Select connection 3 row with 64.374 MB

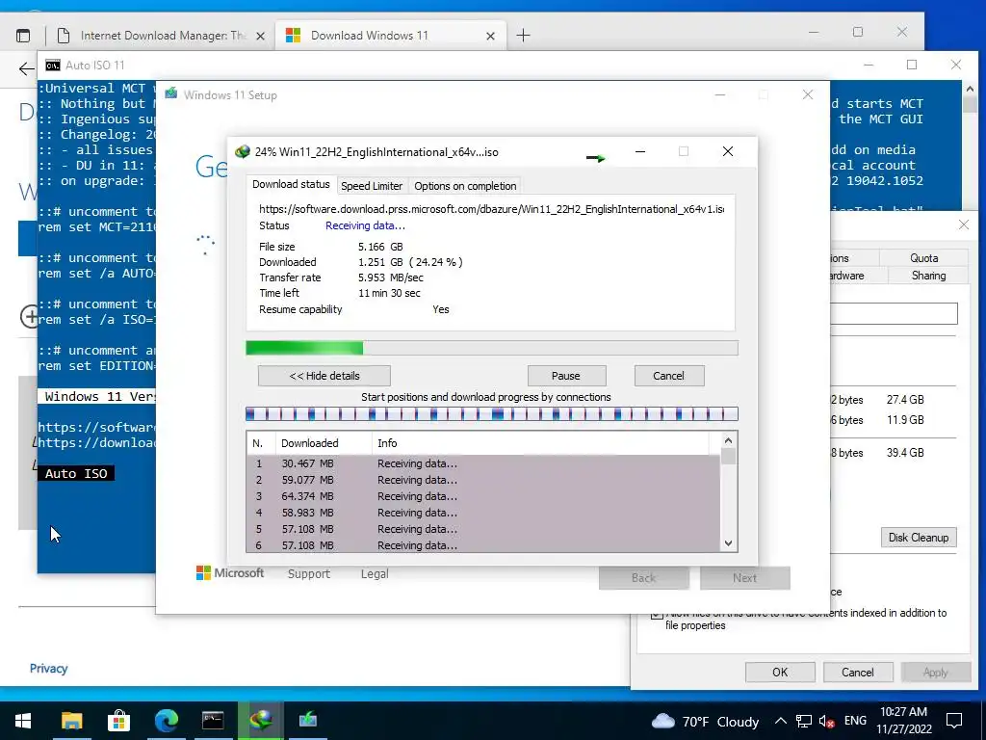point(483,496)
